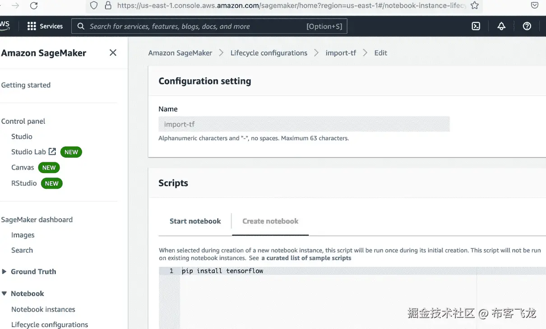
Task: Close the Amazon SageMaker sidebar
Action: 113,53
